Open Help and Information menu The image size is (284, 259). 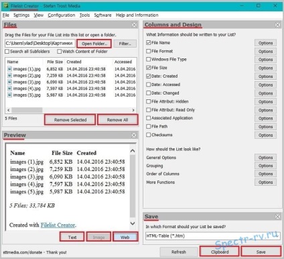point(137,15)
